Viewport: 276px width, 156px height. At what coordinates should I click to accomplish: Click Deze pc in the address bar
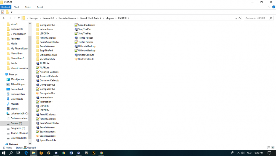point(34,18)
